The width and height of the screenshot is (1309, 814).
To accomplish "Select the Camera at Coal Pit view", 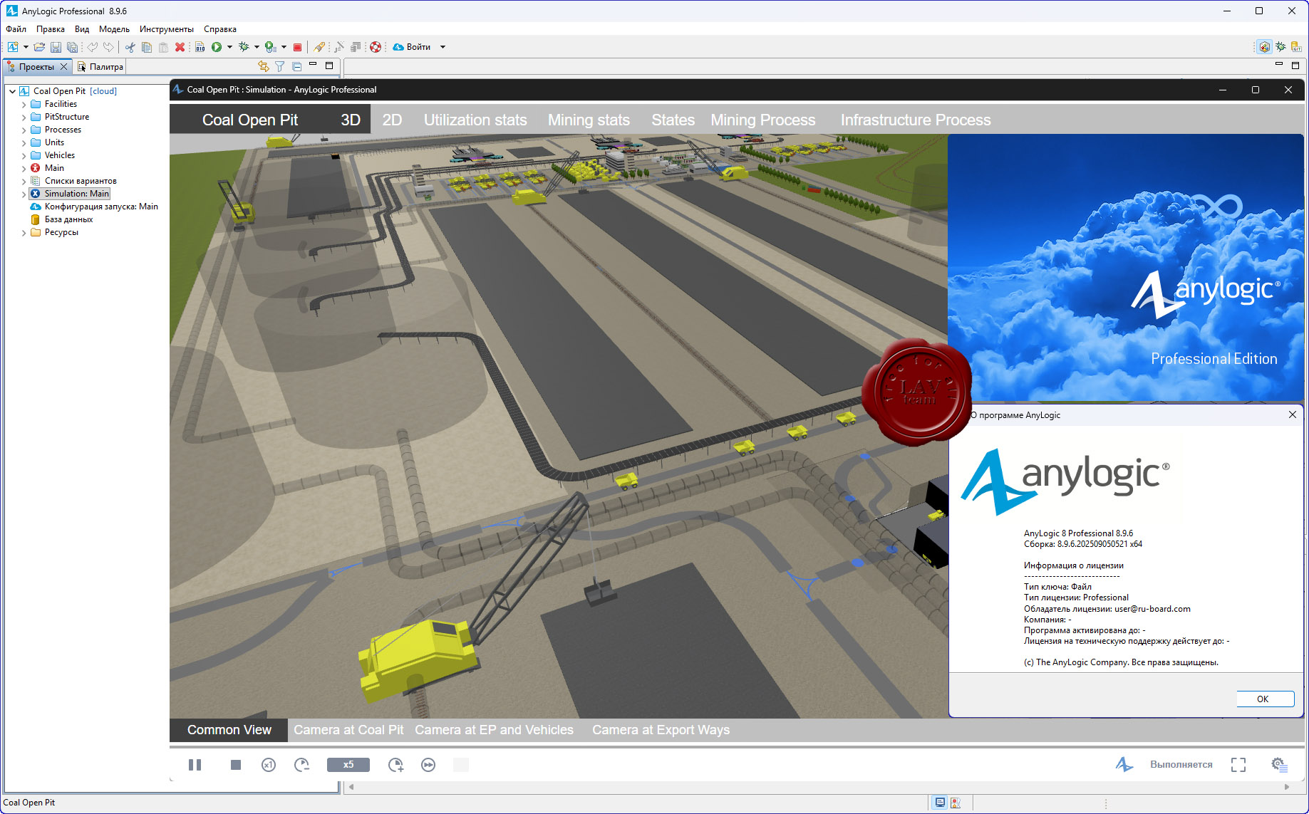I will click(x=348, y=730).
